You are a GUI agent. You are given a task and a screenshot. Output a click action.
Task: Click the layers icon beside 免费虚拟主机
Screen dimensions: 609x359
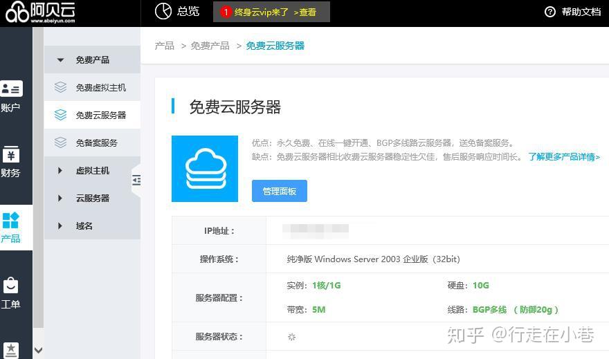point(61,87)
